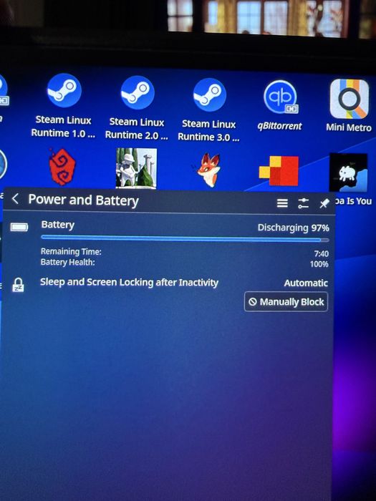Open the hamburger menu in Power and Battery
The width and height of the screenshot is (376, 501).
click(282, 203)
